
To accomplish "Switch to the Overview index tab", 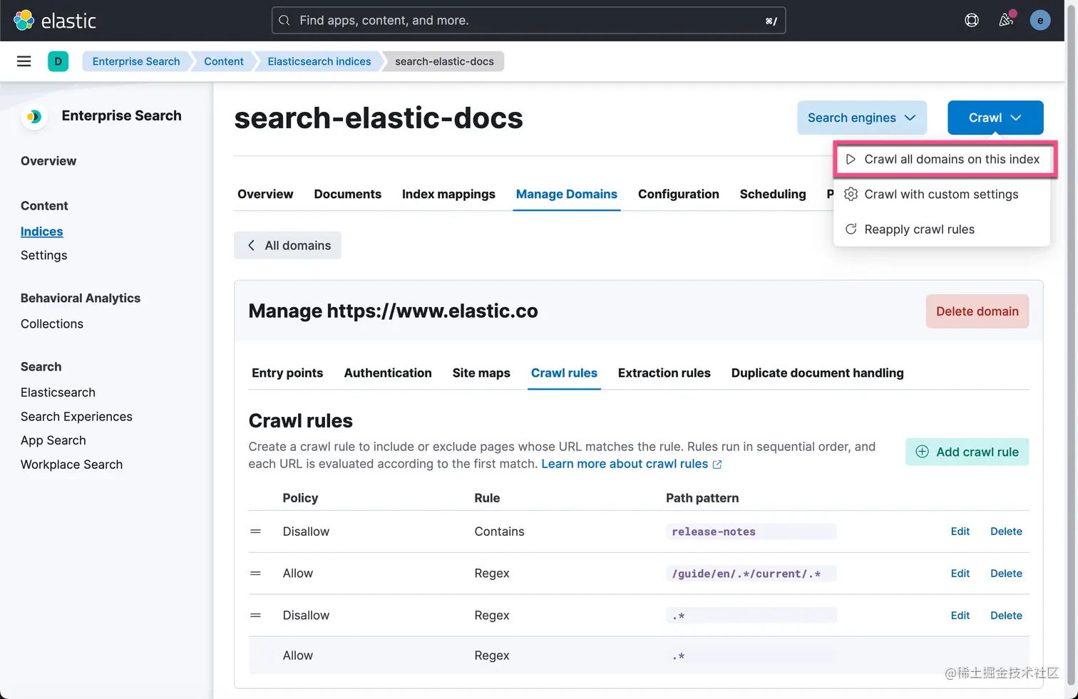I will click(x=265, y=195).
